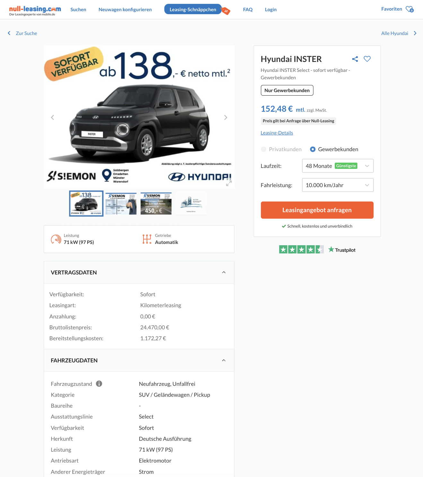Share the Hyundai INSTER offer
423x477 pixels.
[x=355, y=59]
